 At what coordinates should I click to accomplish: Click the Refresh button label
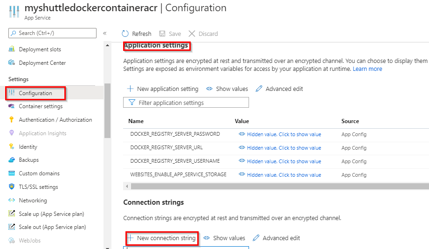(142, 34)
